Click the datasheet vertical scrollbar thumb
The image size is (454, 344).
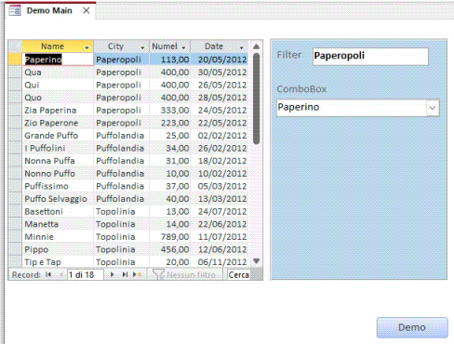click(256, 99)
